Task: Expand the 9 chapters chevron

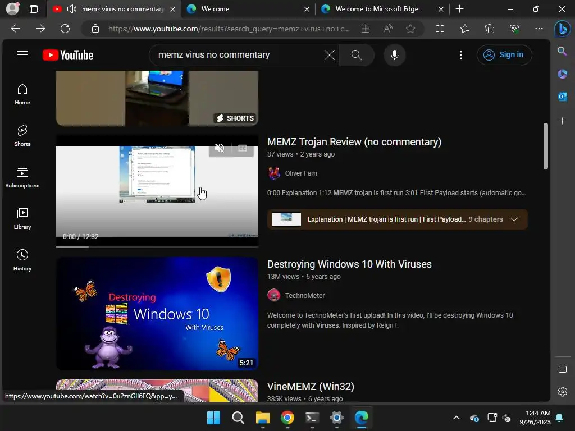Action: pyautogui.click(x=514, y=219)
